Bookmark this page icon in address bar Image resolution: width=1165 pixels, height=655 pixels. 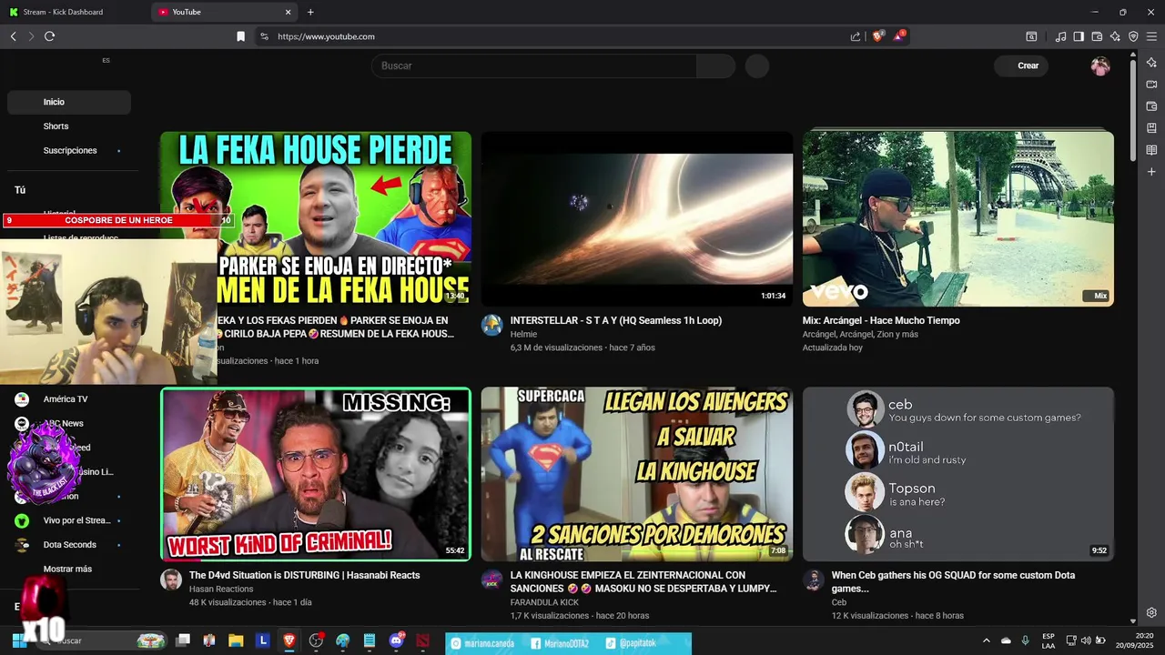240,36
